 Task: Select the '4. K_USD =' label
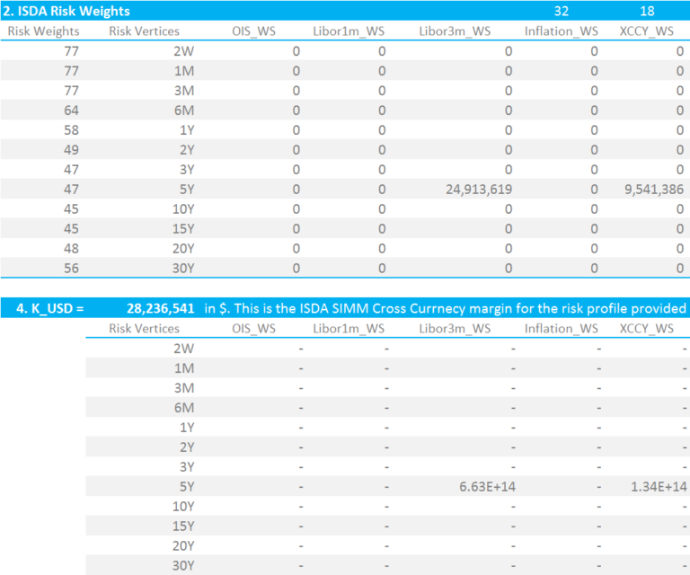coord(49,308)
